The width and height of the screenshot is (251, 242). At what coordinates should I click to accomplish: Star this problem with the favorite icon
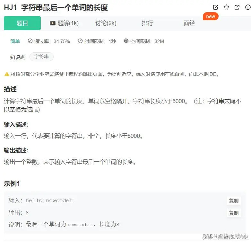point(226,7)
